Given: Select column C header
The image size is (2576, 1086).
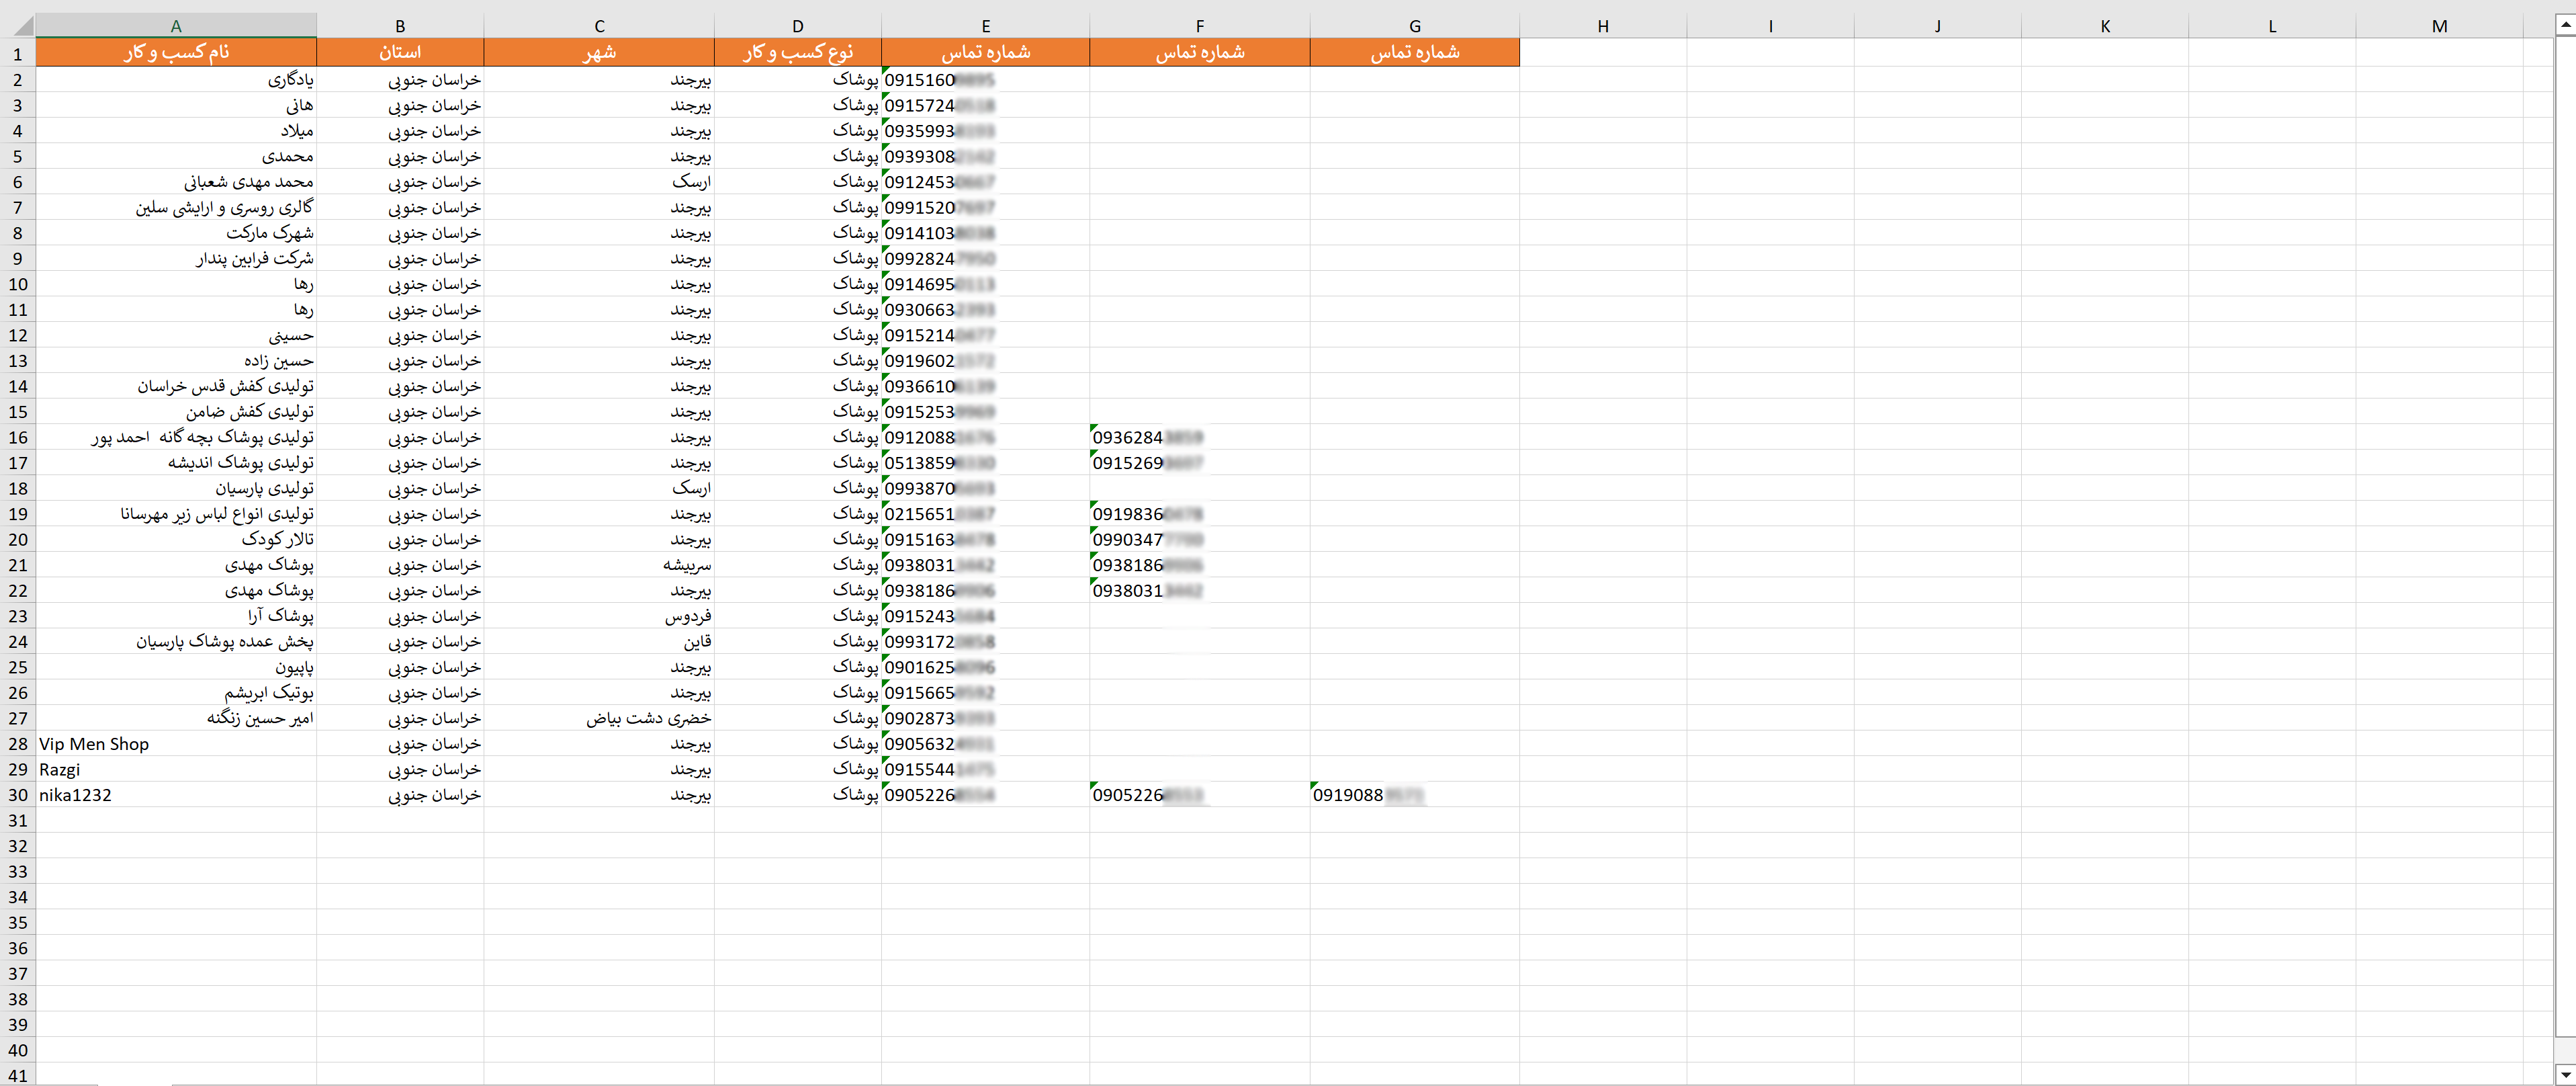Looking at the screenshot, I should click(599, 26).
